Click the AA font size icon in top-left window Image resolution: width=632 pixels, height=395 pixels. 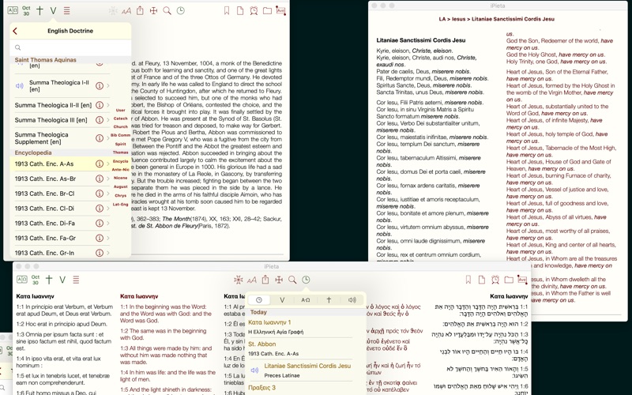coord(126,11)
